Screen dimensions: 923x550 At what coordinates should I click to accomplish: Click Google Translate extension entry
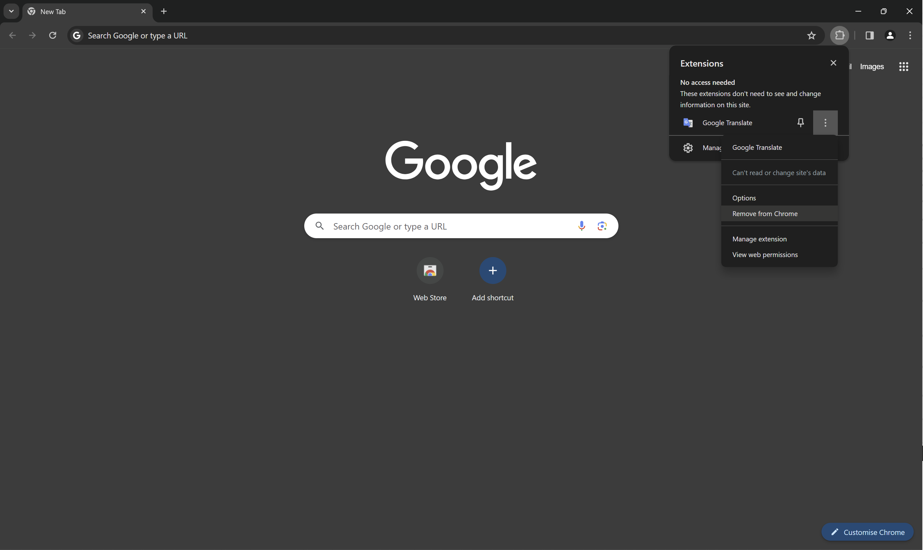click(x=727, y=123)
